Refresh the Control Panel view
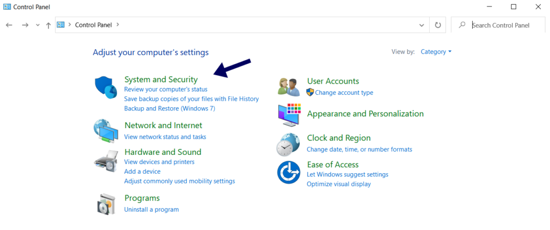550x230 pixels. pyautogui.click(x=438, y=25)
